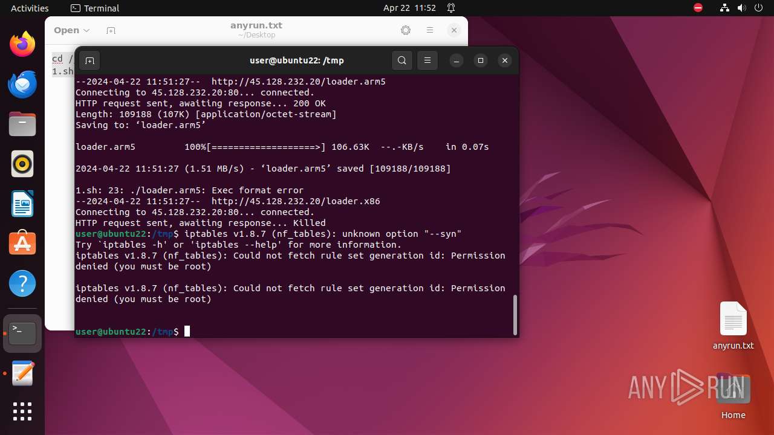Click terminal title user@ubuntu22: /tmp
This screenshot has width=774, height=435.
[x=297, y=60]
